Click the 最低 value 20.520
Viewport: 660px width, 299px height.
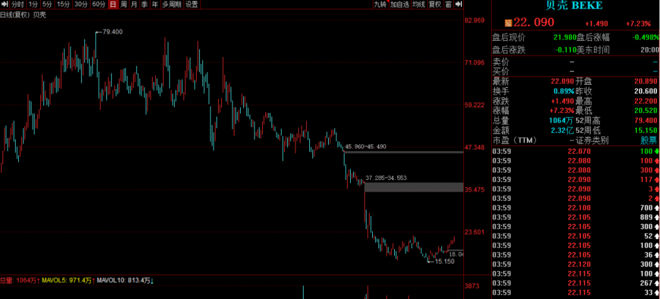click(647, 110)
